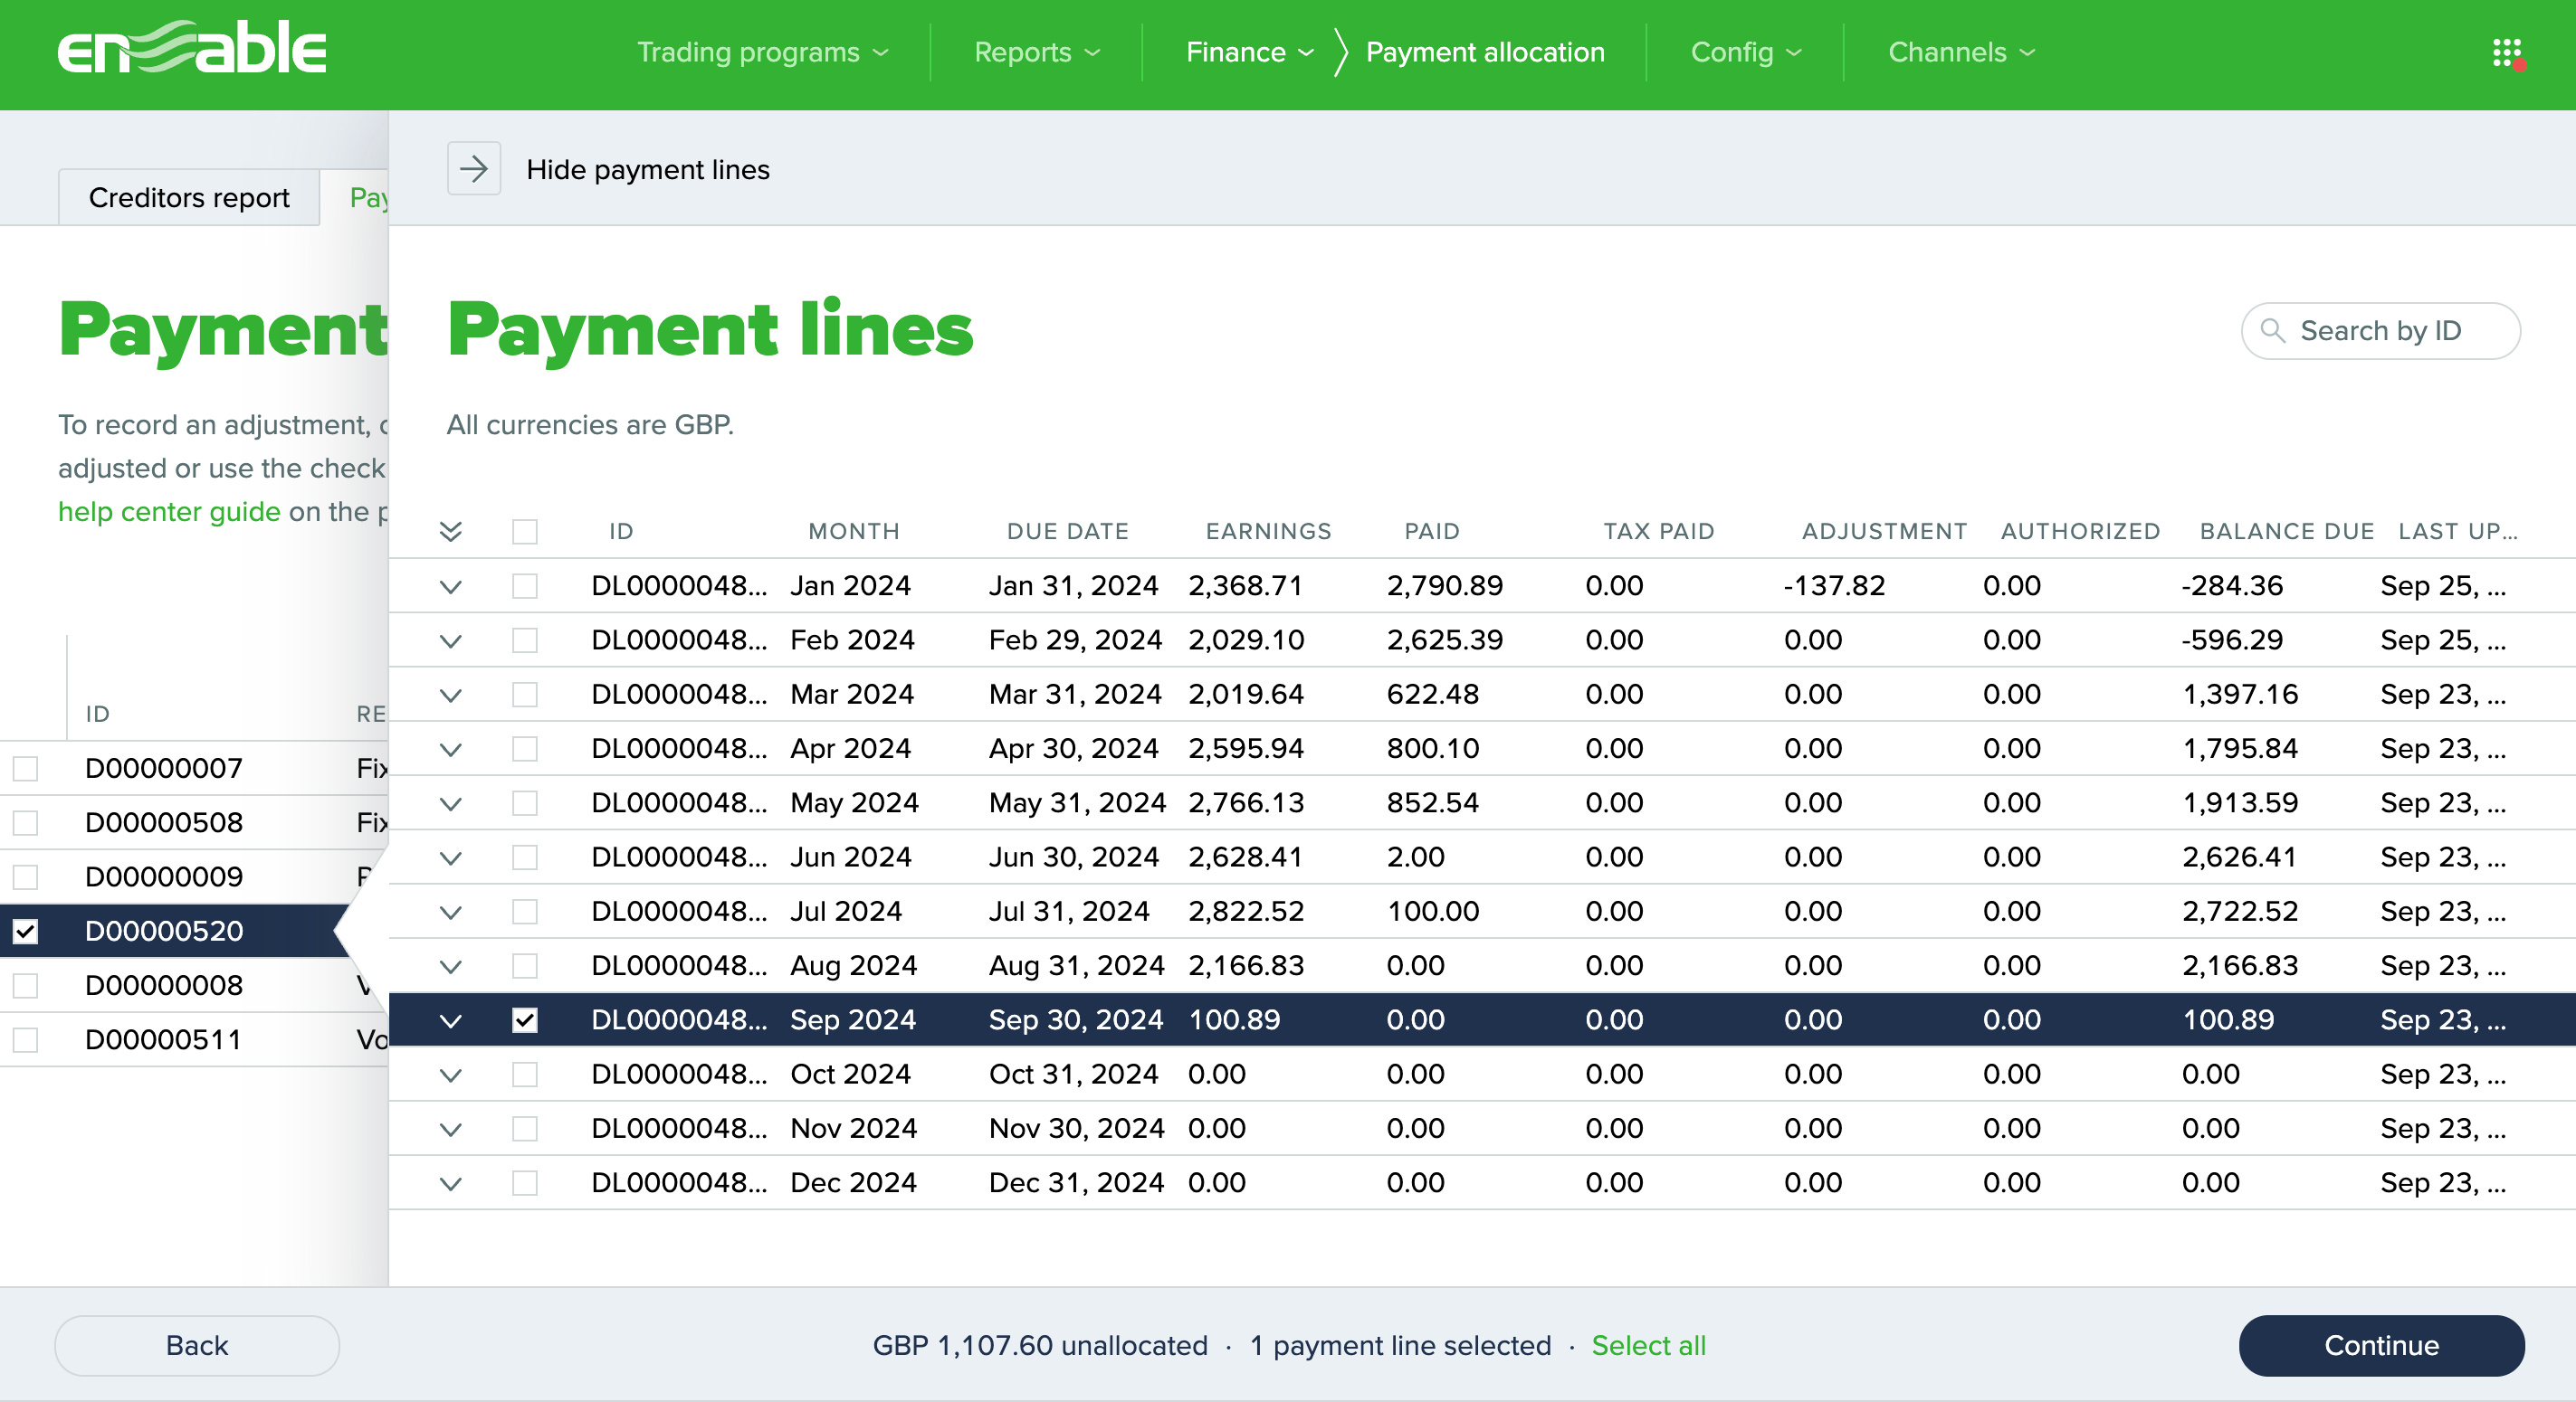
Task: Click Hide payment lines label
Action: [x=648, y=170]
